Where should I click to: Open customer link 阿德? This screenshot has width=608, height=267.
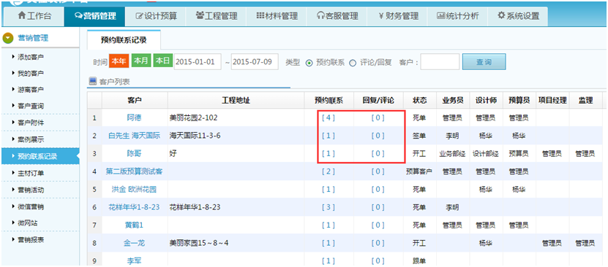(134, 118)
